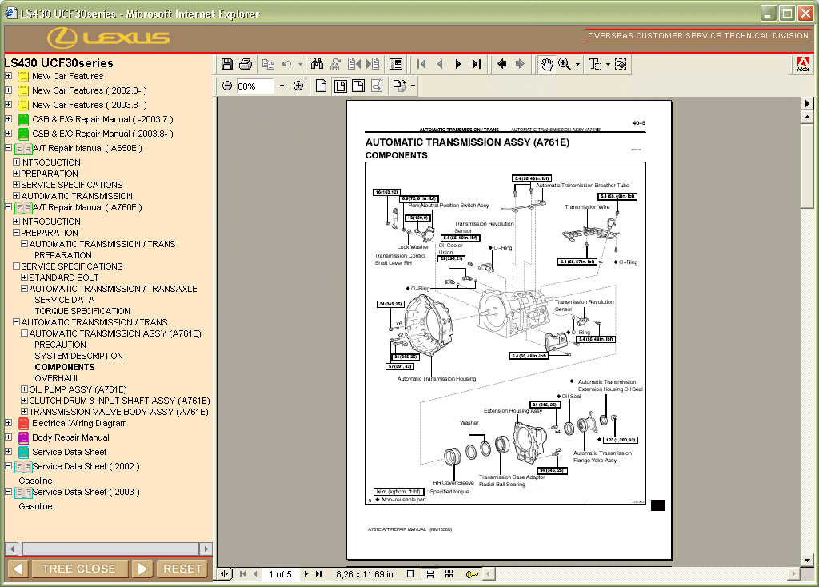819x587 pixels.
Task: Click the RESET button
Action: click(x=182, y=569)
